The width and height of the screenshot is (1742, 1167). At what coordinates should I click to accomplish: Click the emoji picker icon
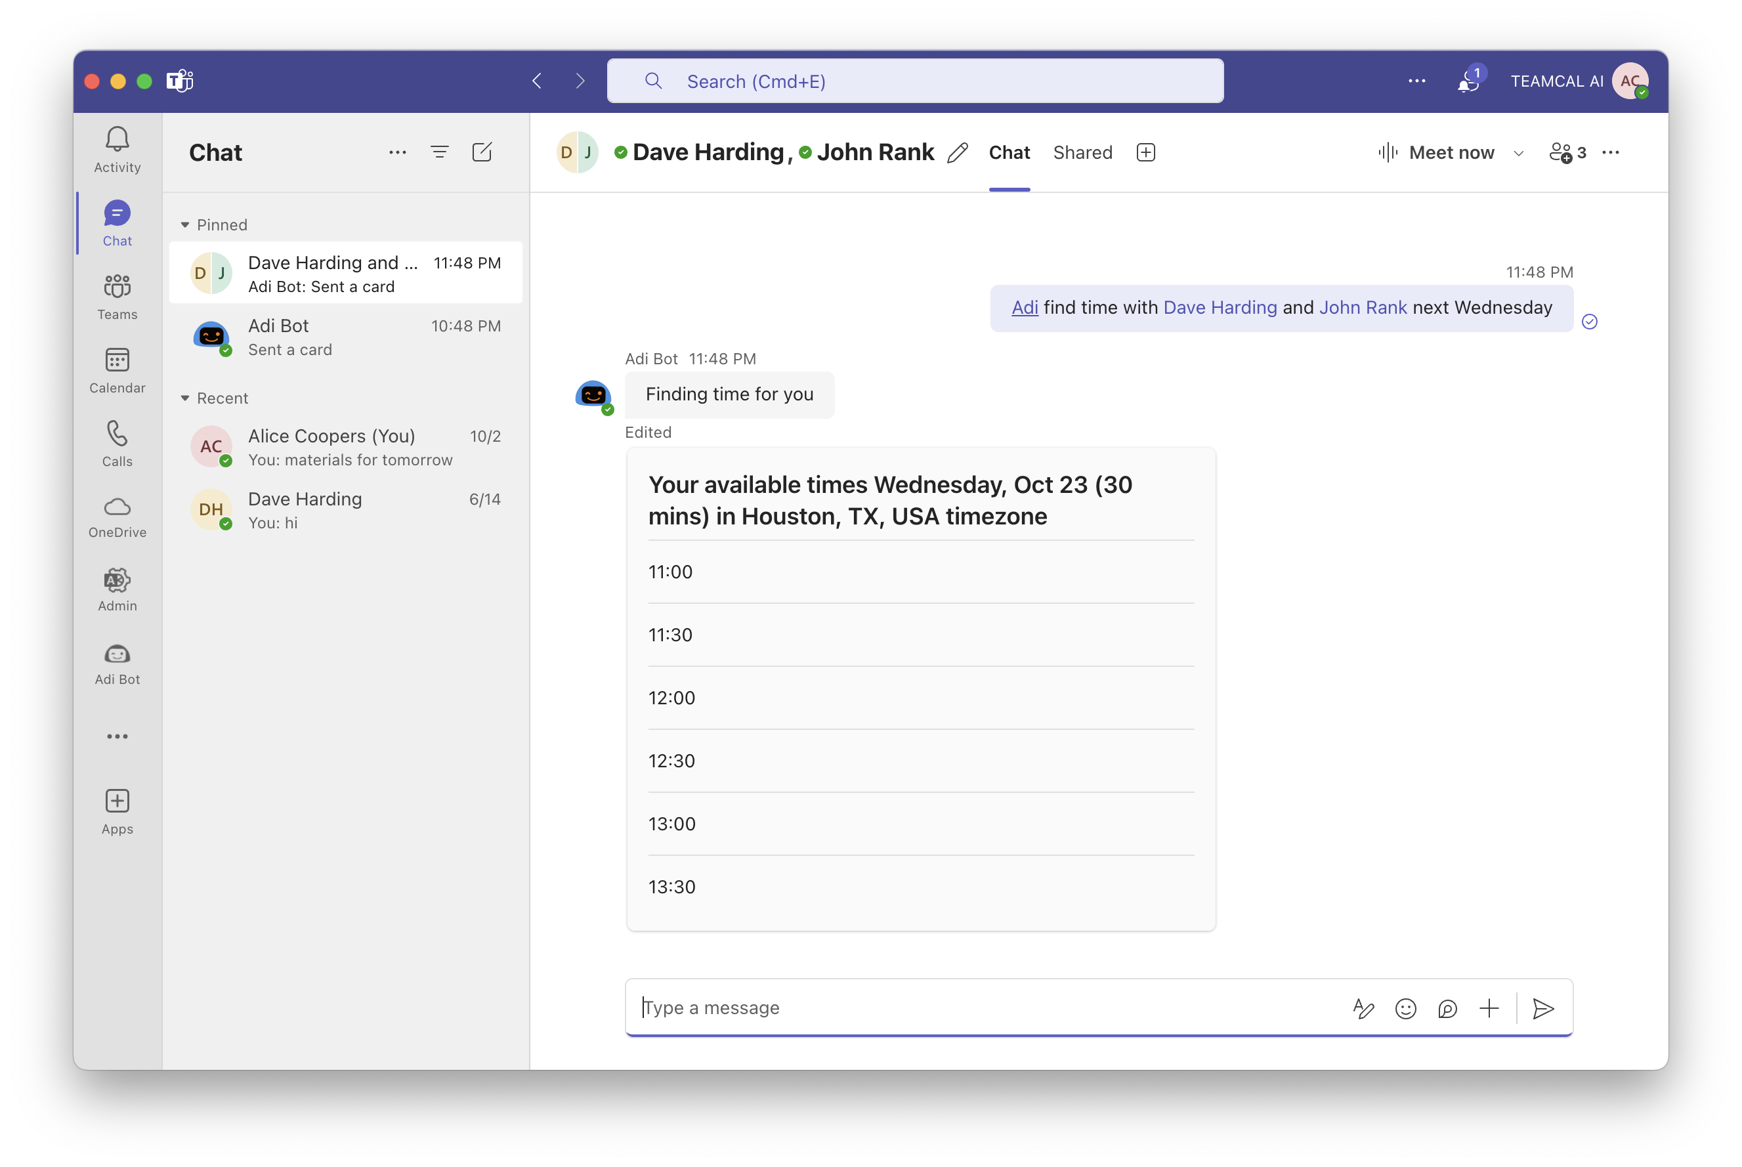(1405, 1008)
